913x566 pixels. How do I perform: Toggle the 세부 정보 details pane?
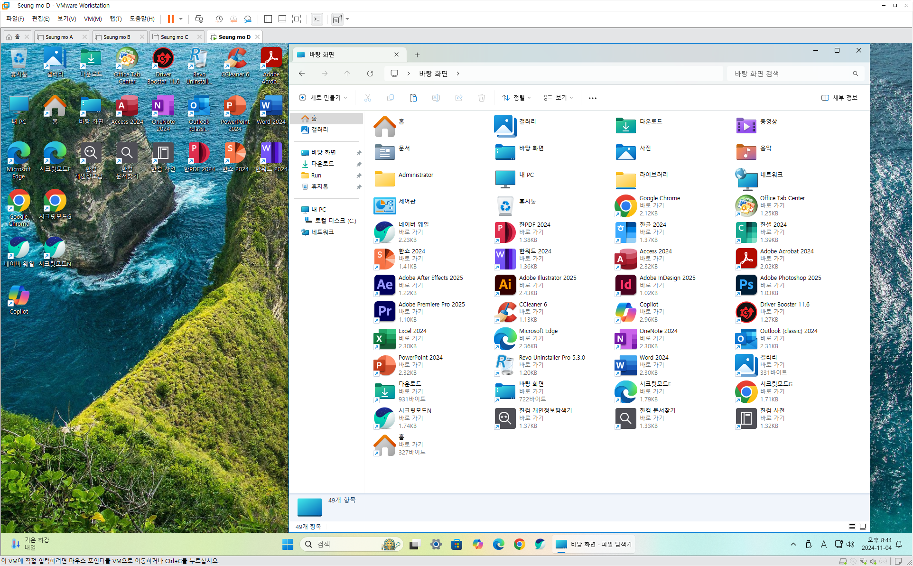(x=839, y=98)
